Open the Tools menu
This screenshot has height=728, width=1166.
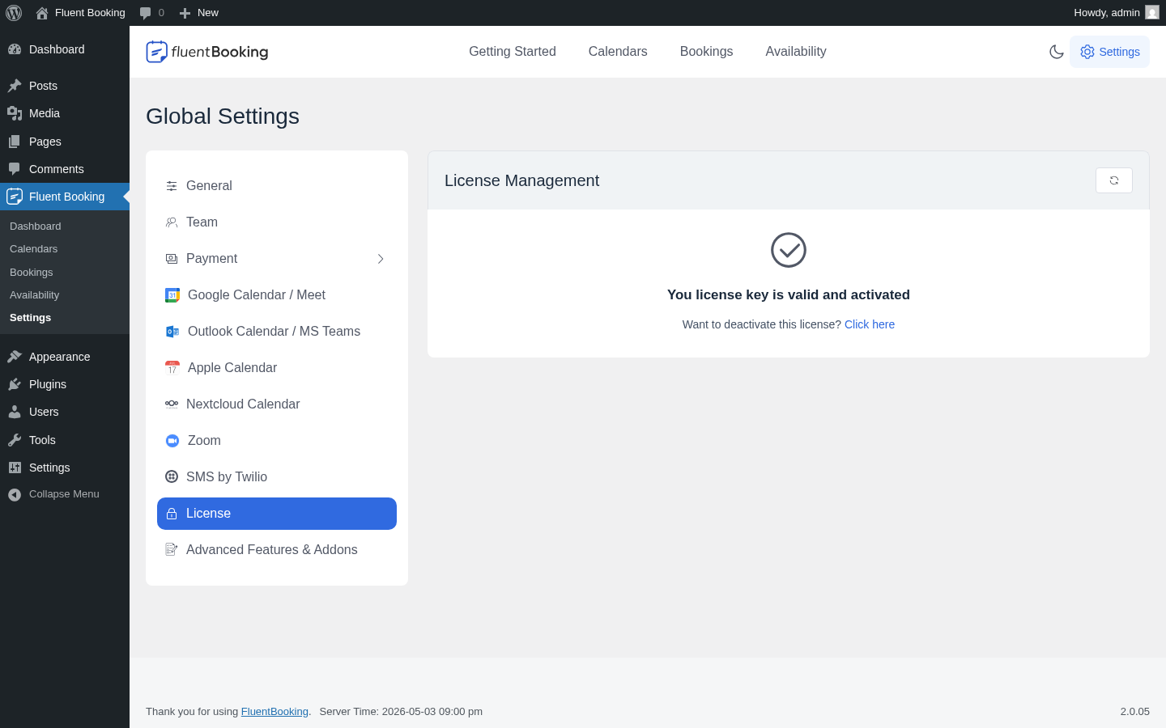(x=65, y=440)
